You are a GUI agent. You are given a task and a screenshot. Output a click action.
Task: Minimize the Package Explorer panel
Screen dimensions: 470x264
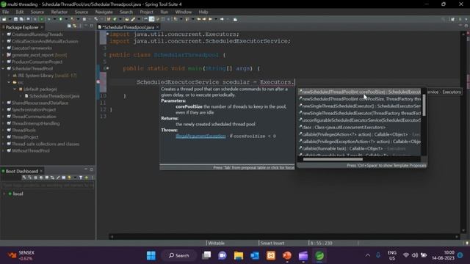(x=86, y=26)
